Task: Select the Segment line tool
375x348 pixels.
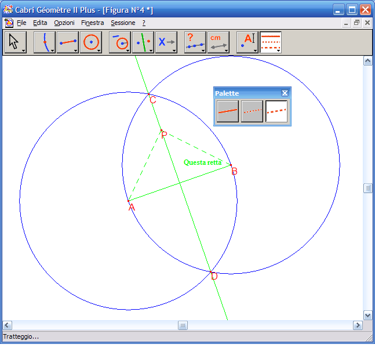Action: pyautogui.click(x=68, y=42)
